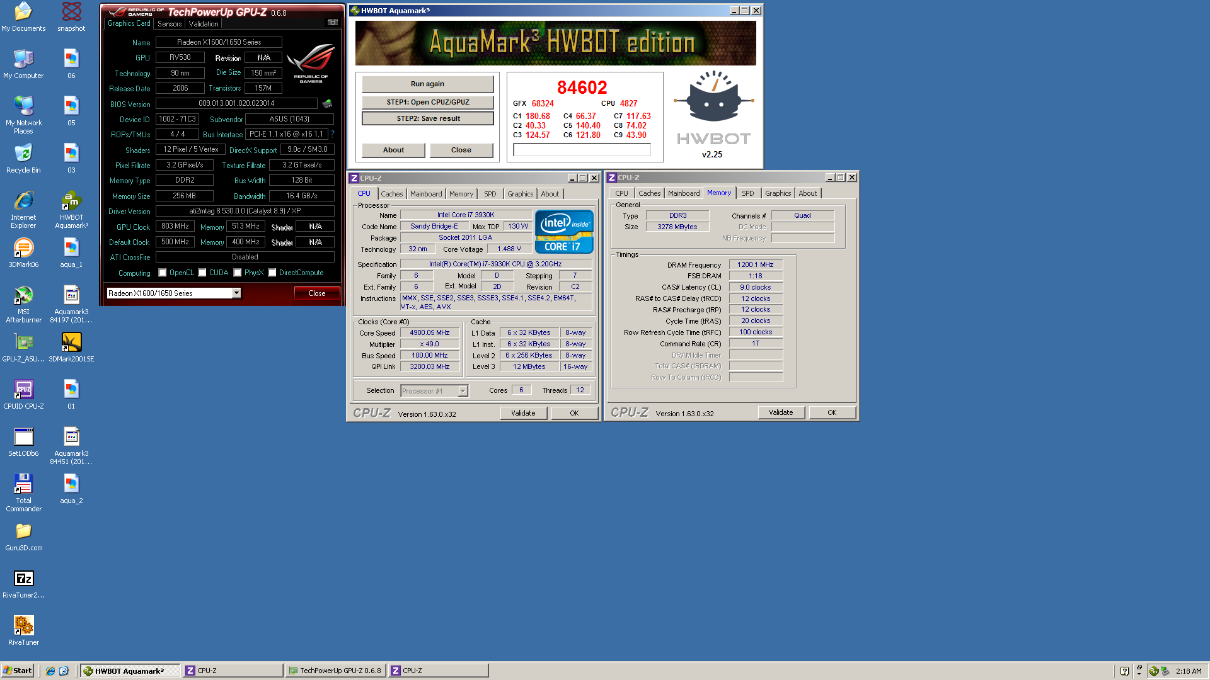Expand Processor #1 selection dropdown
Image resolution: width=1210 pixels, height=680 pixels.
463,391
